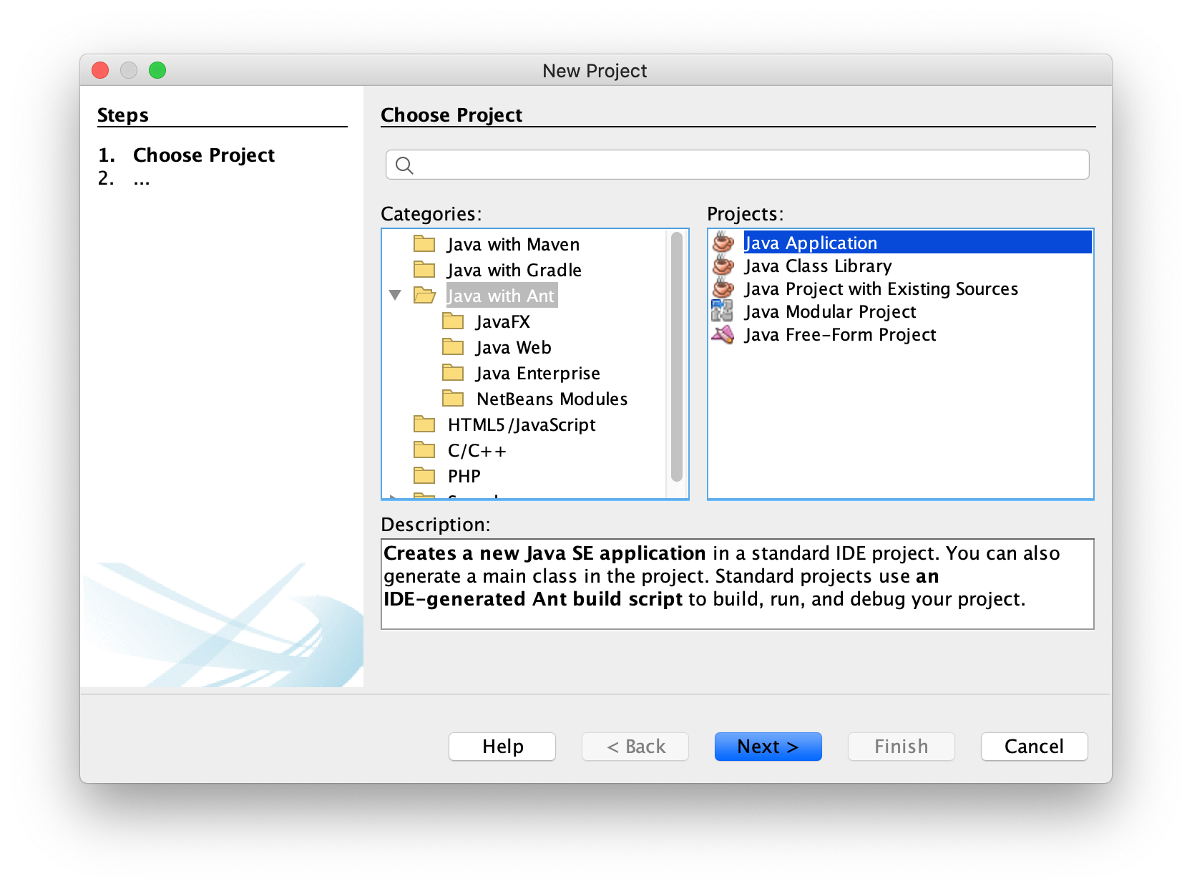Choose Java Class Library project type

[x=818, y=266]
